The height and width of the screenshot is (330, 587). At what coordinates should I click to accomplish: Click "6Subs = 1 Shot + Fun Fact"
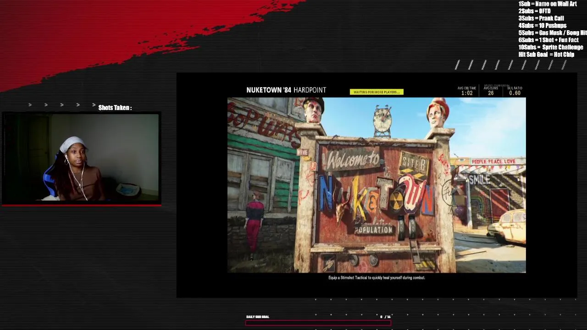pyautogui.click(x=548, y=40)
